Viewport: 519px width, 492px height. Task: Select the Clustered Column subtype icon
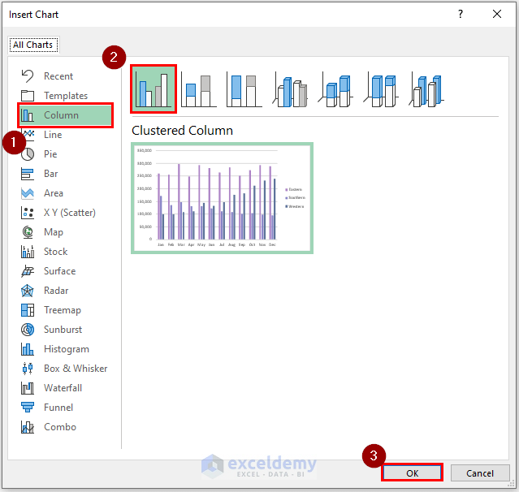point(154,89)
